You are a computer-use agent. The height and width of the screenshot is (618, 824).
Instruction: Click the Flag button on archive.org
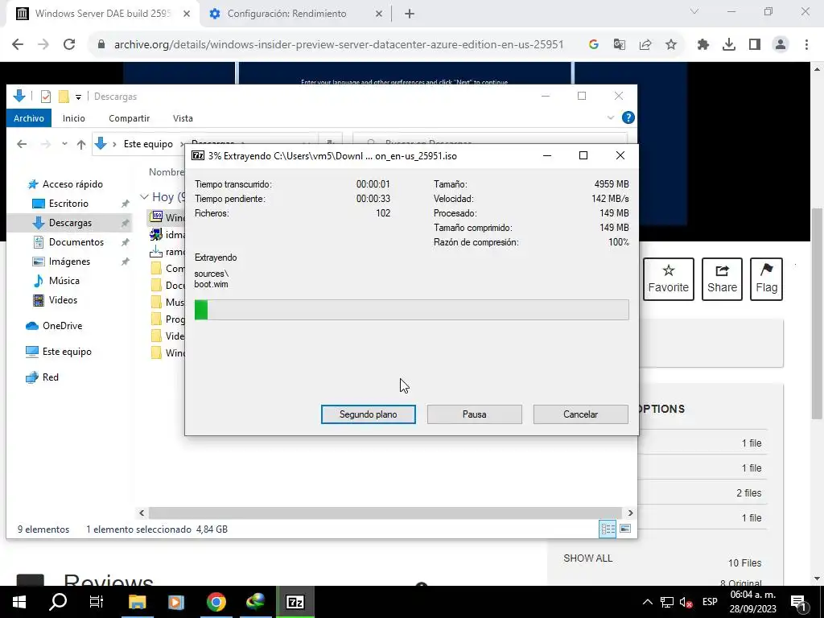(766, 279)
